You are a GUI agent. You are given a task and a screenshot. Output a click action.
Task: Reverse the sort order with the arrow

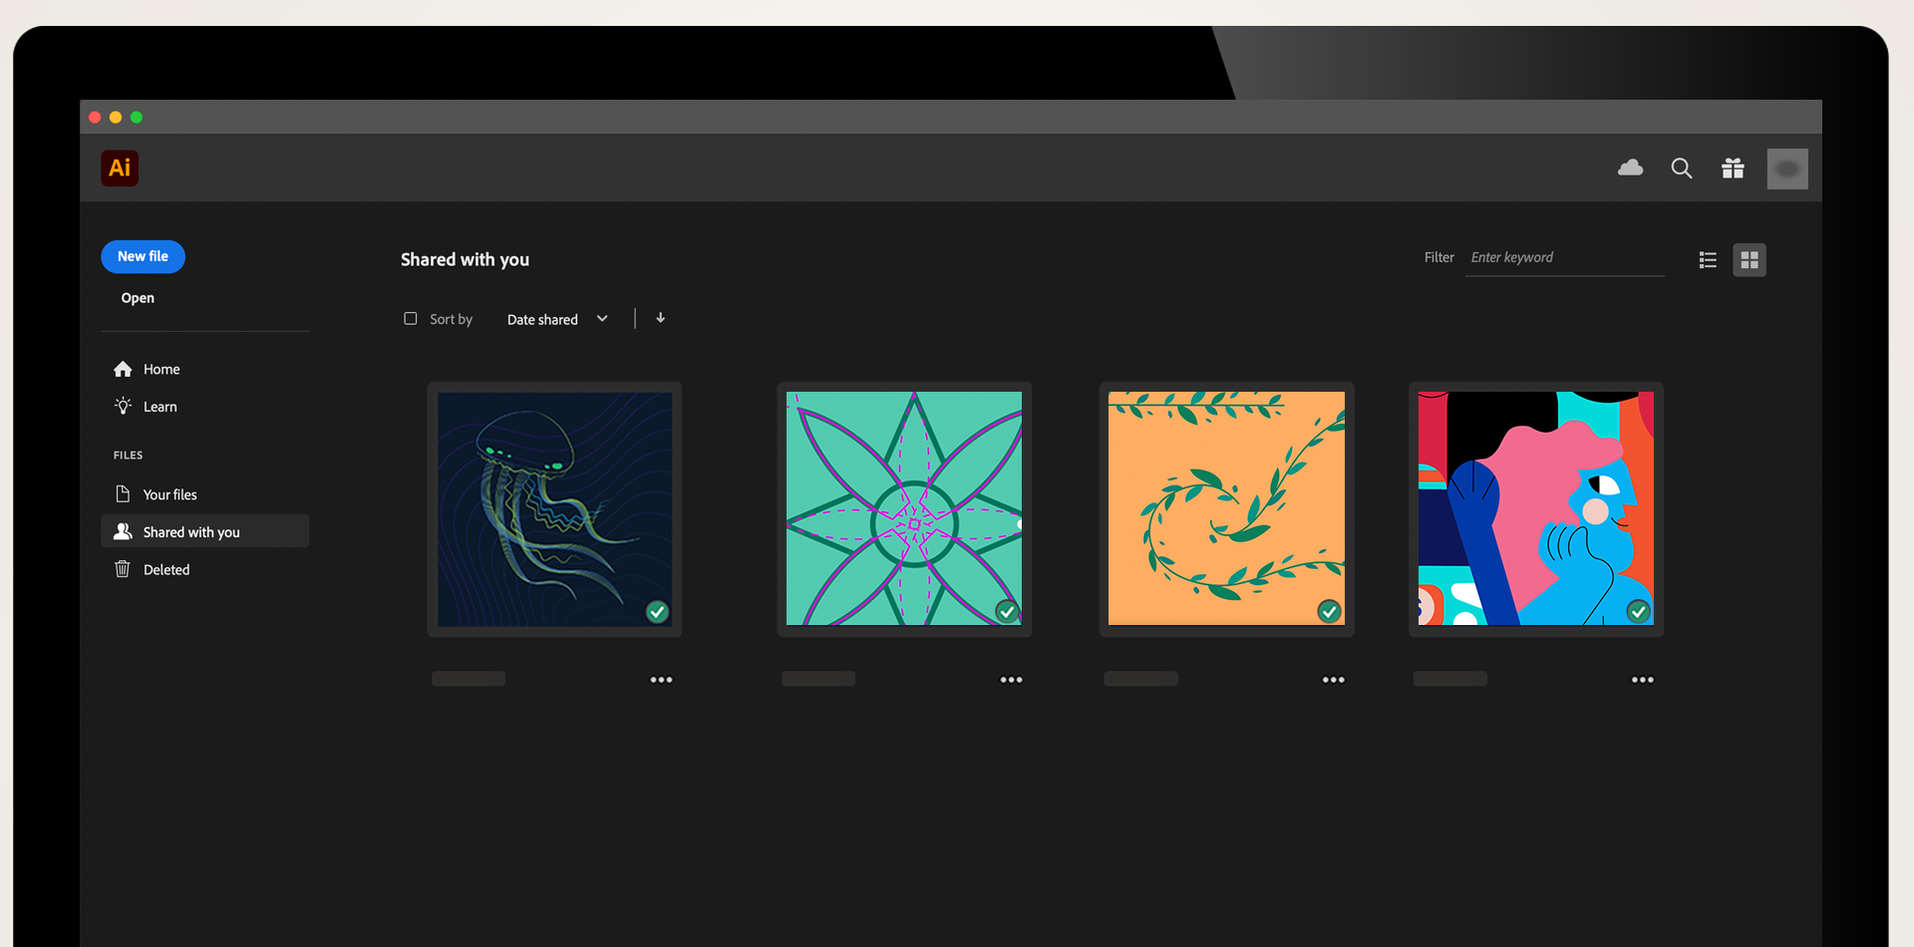660,318
